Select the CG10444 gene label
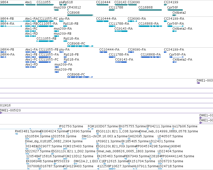 click(x=103, y=2)
